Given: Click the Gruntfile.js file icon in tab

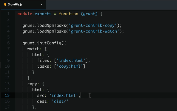Looking at the screenshot, I should (x=5, y=5).
